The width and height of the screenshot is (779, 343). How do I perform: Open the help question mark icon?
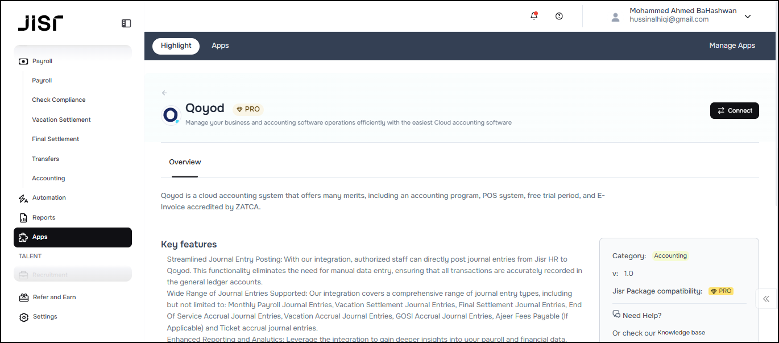pos(559,16)
